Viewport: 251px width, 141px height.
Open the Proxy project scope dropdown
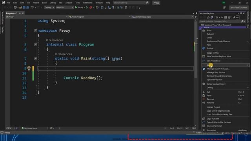pos(36,17)
